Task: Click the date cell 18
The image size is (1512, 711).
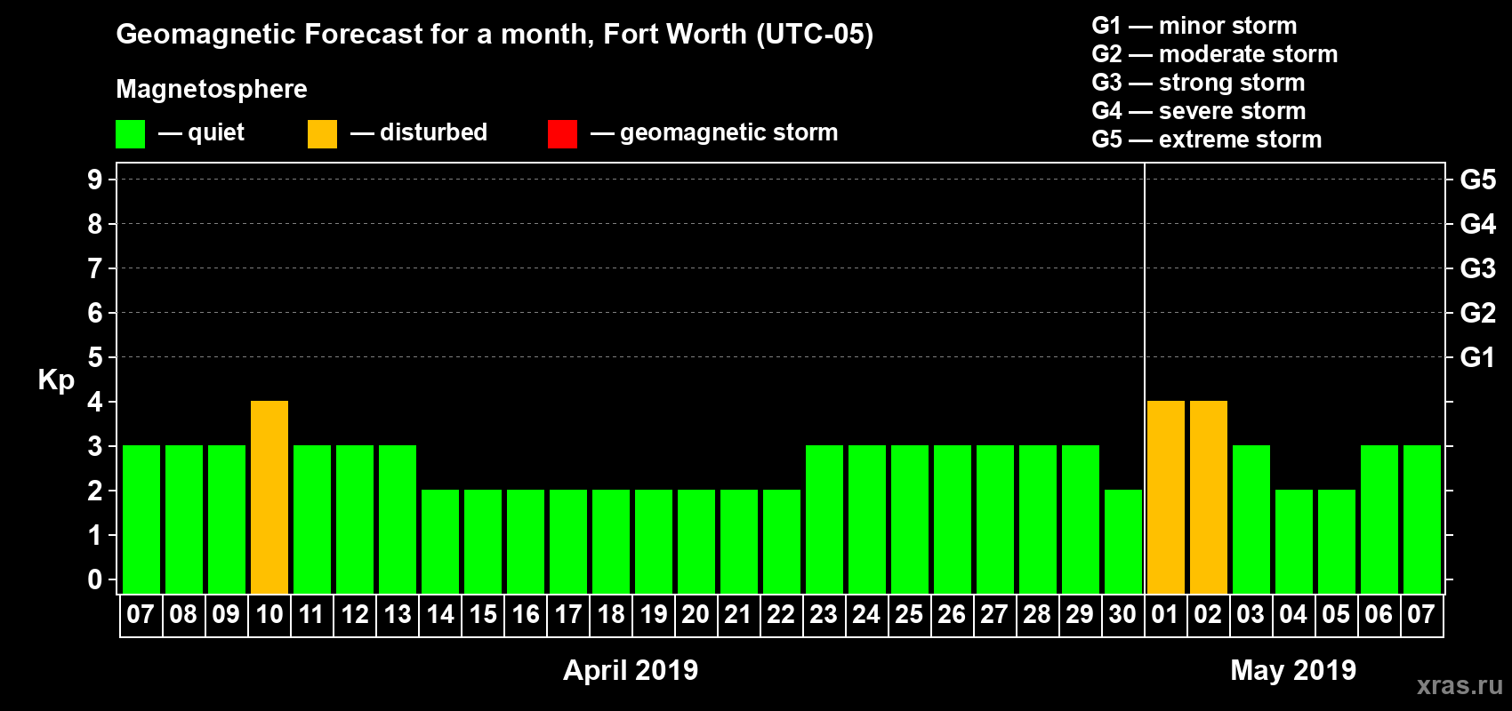Action: pos(611,615)
